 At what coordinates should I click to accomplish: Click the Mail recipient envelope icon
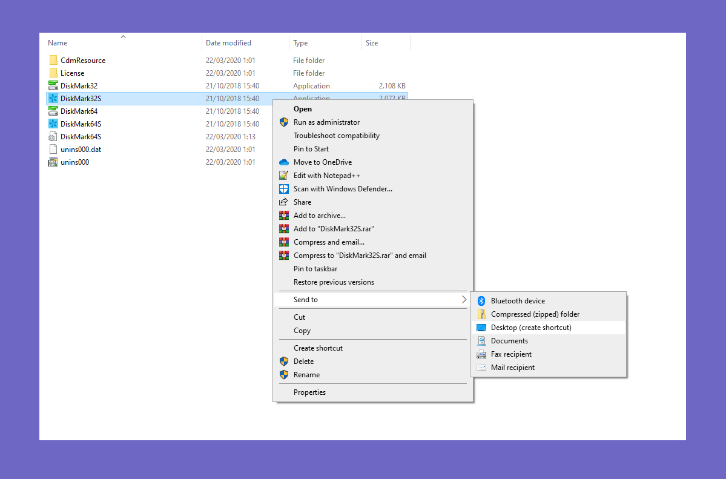pyautogui.click(x=481, y=368)
